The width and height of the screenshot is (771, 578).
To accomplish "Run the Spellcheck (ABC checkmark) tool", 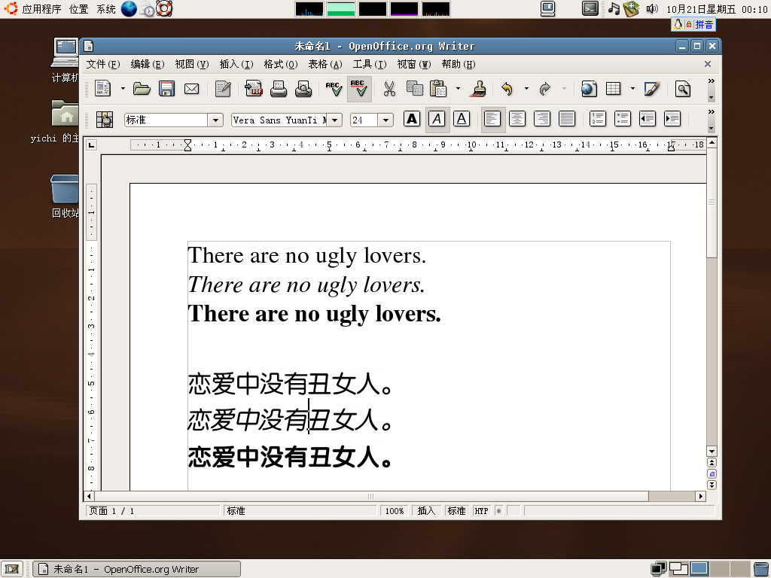I will [334, 89].
